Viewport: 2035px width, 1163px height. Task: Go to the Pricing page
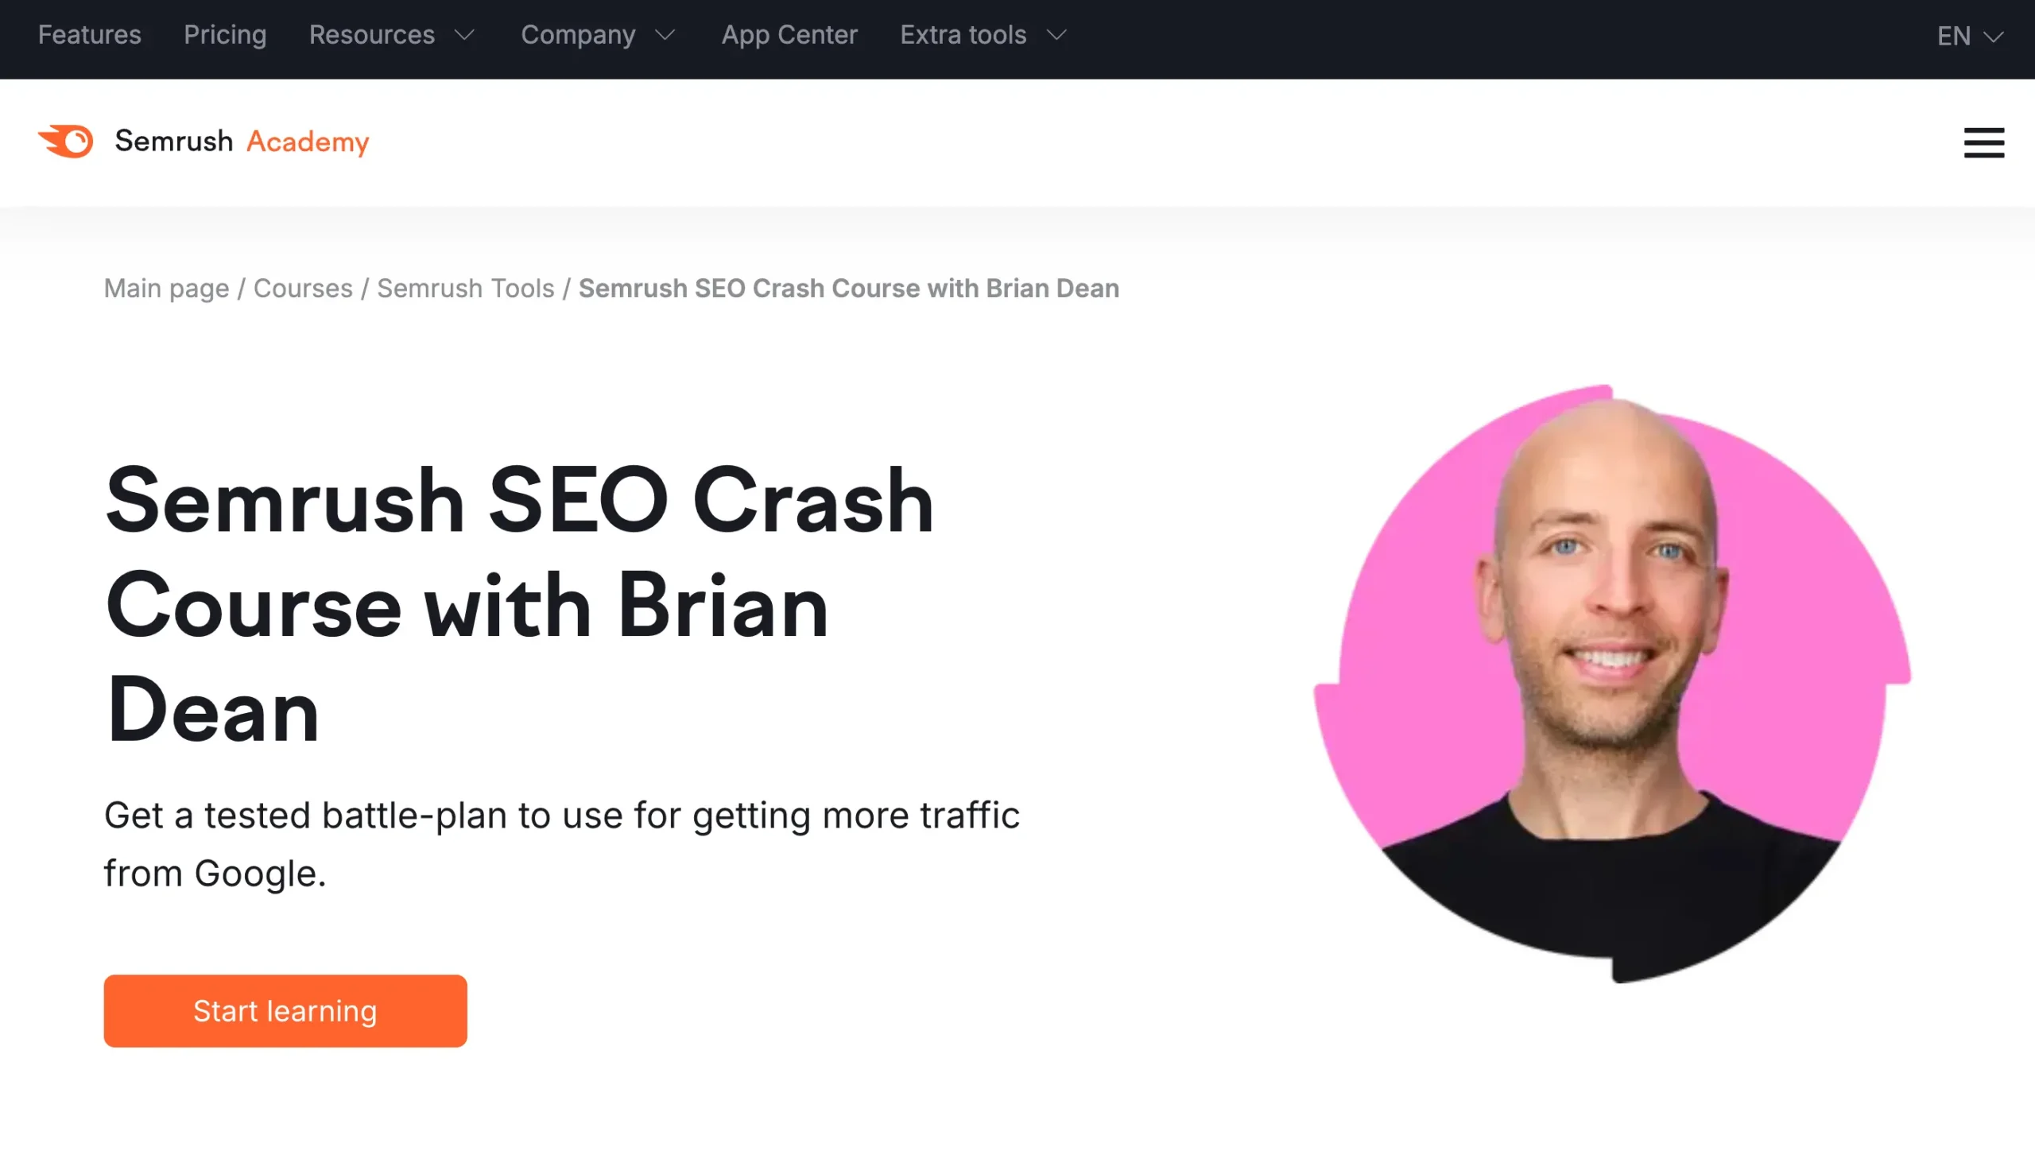[x=225, y=35]
